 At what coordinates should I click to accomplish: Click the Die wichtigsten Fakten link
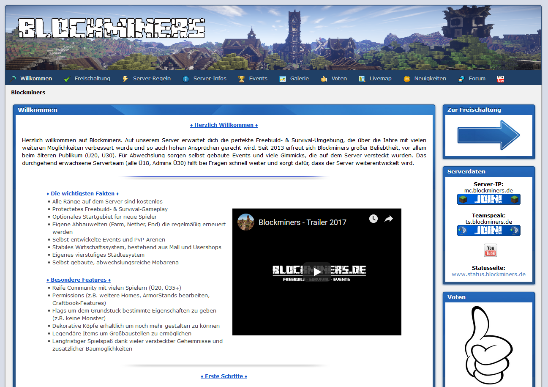(83, 193)
